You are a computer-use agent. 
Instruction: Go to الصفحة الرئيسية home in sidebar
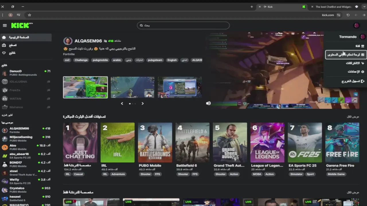(26, 37)
